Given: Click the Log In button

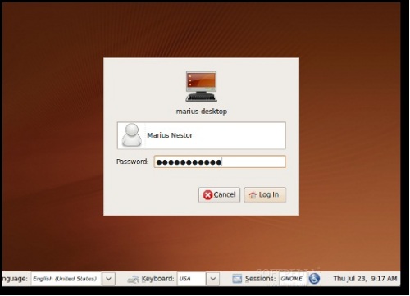Looking at the screenshot, I should [x=265, y=195].
